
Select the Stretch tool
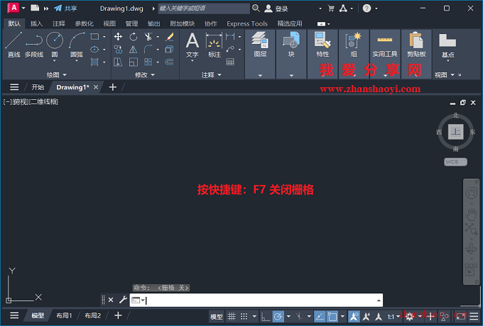pyautogui.click(x=118, y=62)
